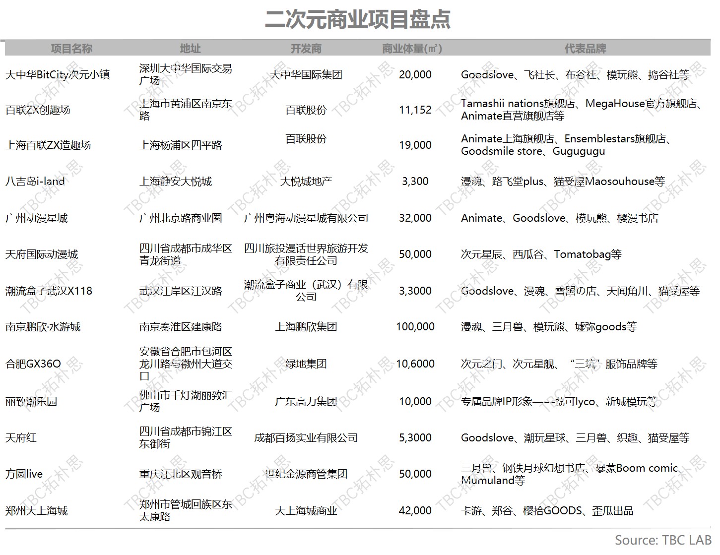Click brands cell 漫魂、路飞堂plus、猫受屋Maosouhouse等

[563, 182]
